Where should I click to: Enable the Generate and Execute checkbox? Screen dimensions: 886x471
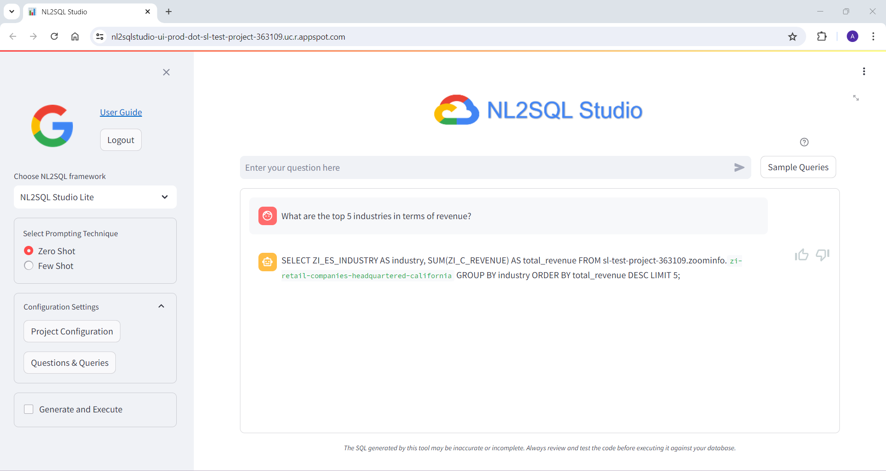pyautogui.click(x=29, y=409)
